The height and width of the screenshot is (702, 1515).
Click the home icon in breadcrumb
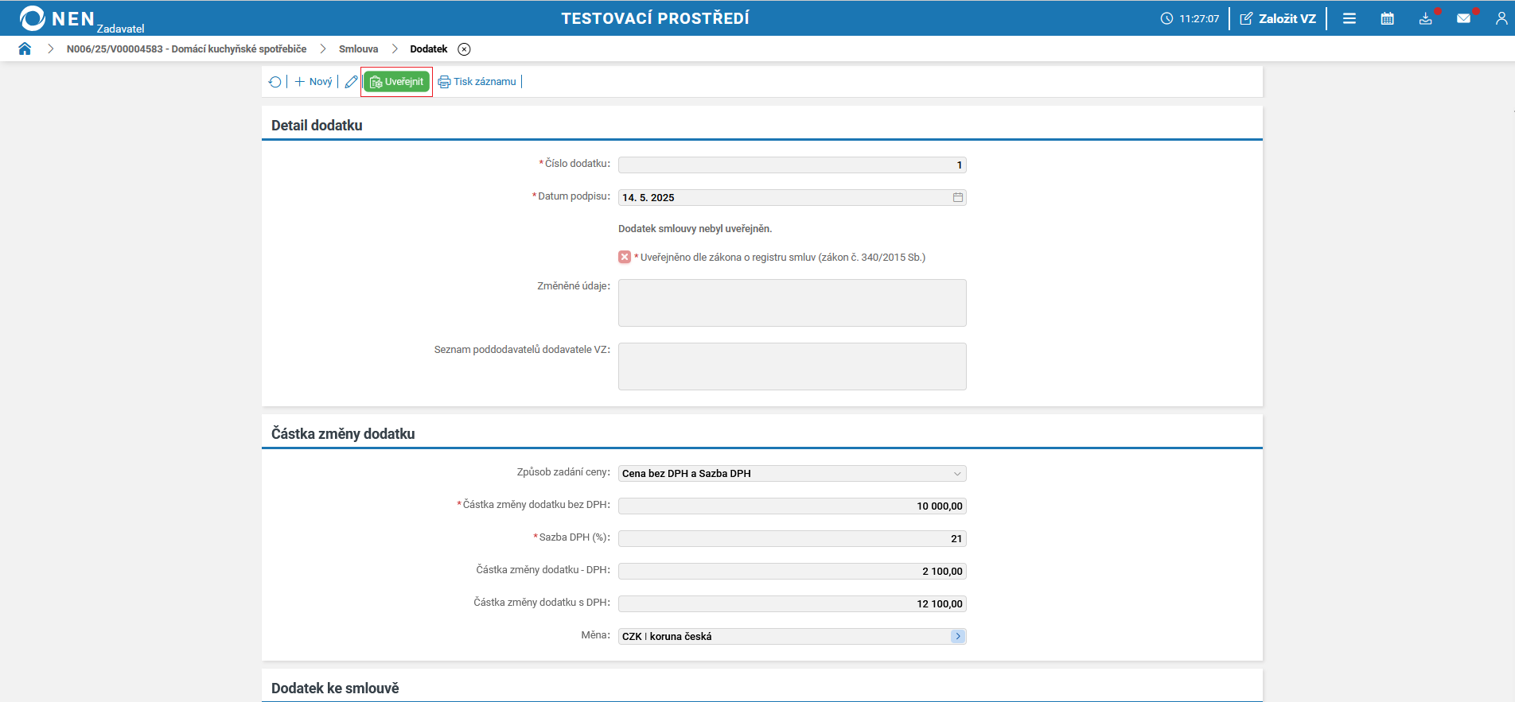25,48
